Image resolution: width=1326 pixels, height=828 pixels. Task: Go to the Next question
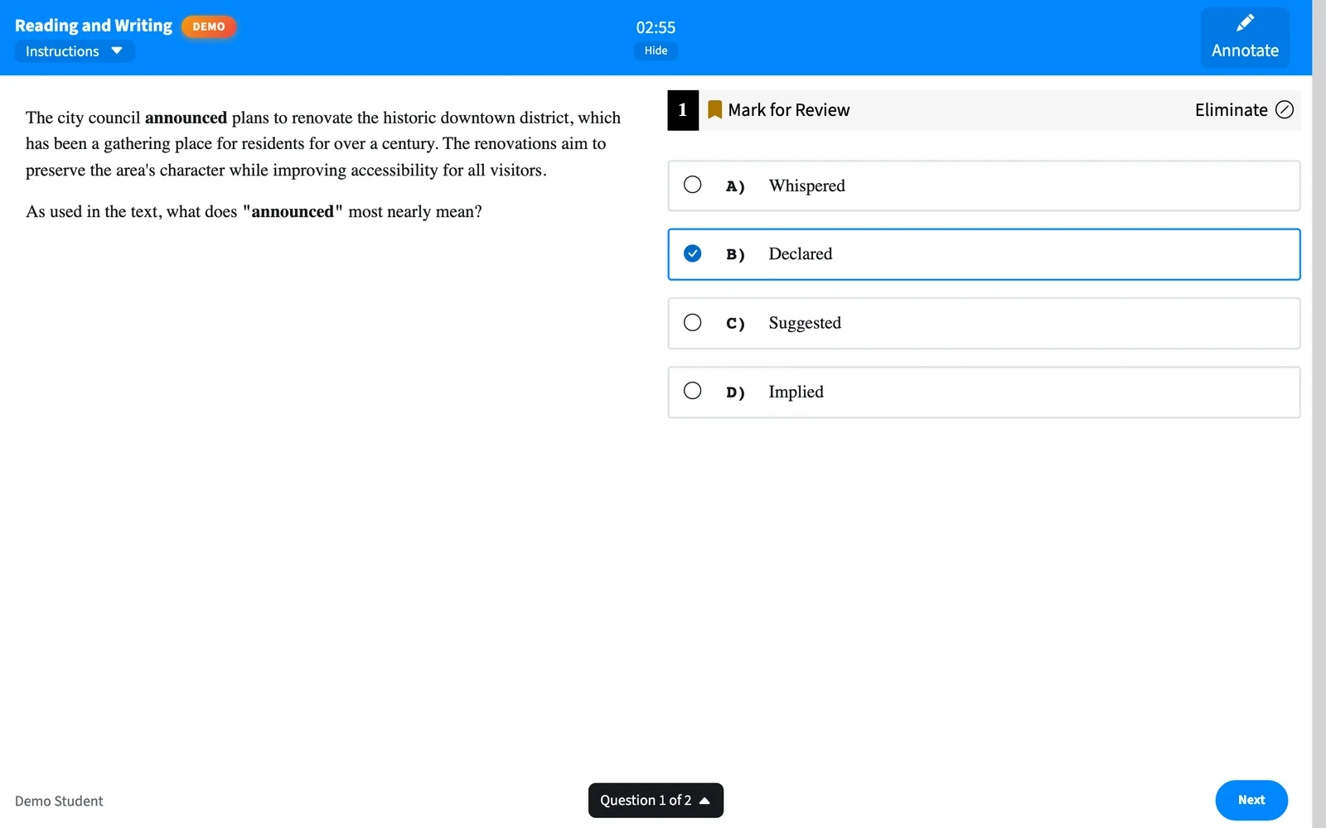(x=1251, y=800)
